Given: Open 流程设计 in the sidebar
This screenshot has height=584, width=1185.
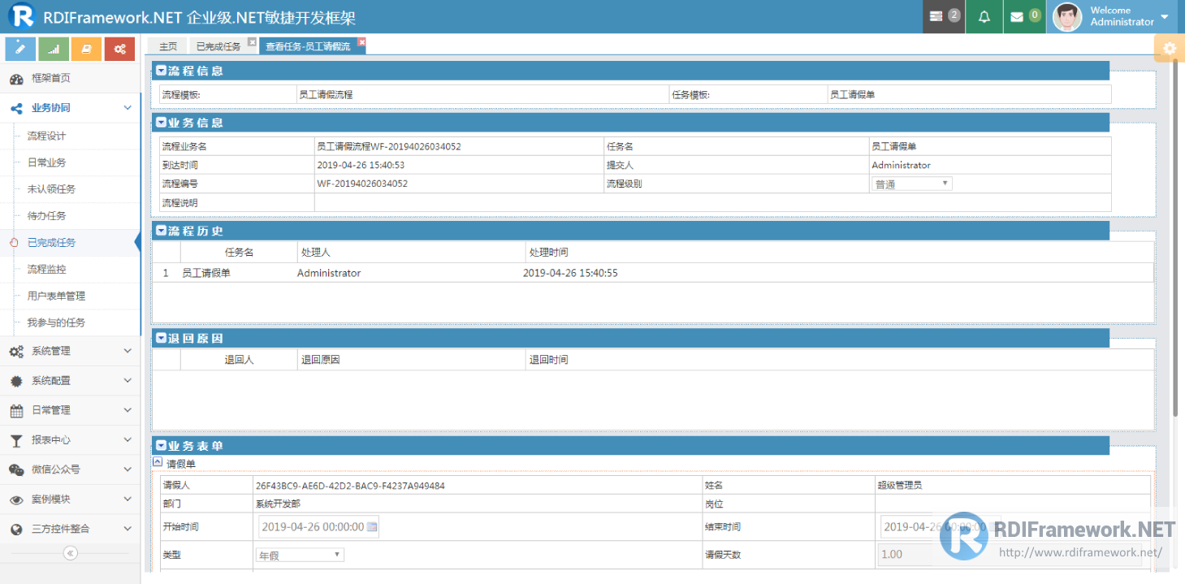Looking at the screenshot, I should [x=70, y=136].
